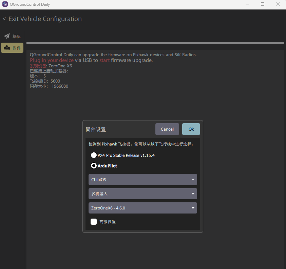Viewport: 286px width, 269px height.
Task: Click the paper plane overview icon
Action: (x=7, y=36)
